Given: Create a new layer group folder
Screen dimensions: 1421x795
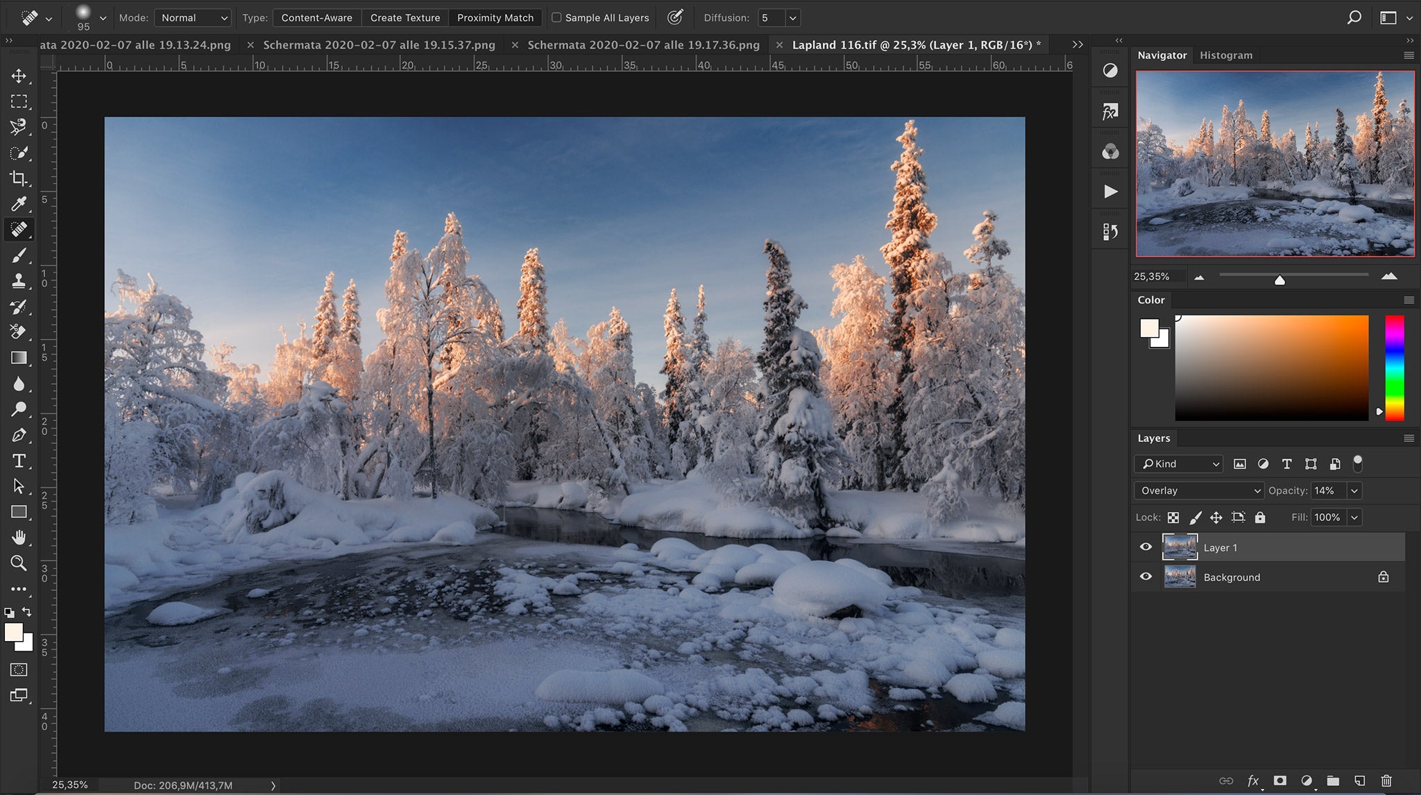Looking at the screenshot, I should [1332, 780].
